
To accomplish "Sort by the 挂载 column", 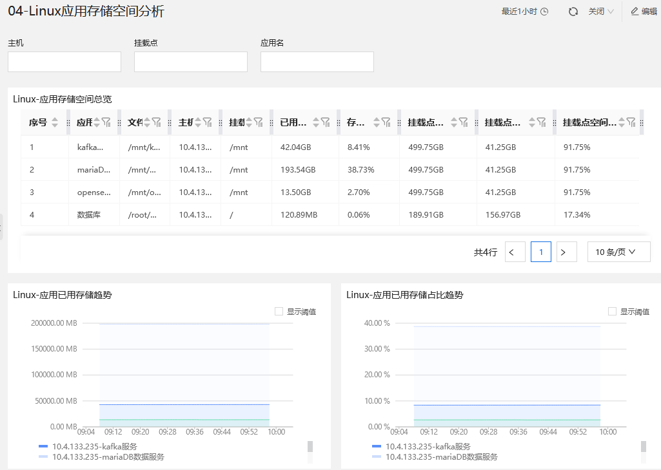I will click(x=249, y=122).
